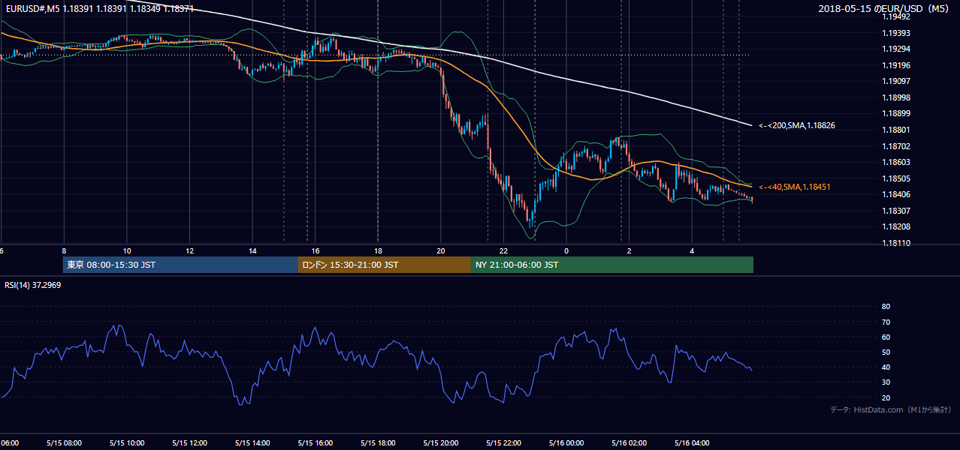
Task: Click the NY 21:00-06:00 JST session bar
Action: [612, 265]
